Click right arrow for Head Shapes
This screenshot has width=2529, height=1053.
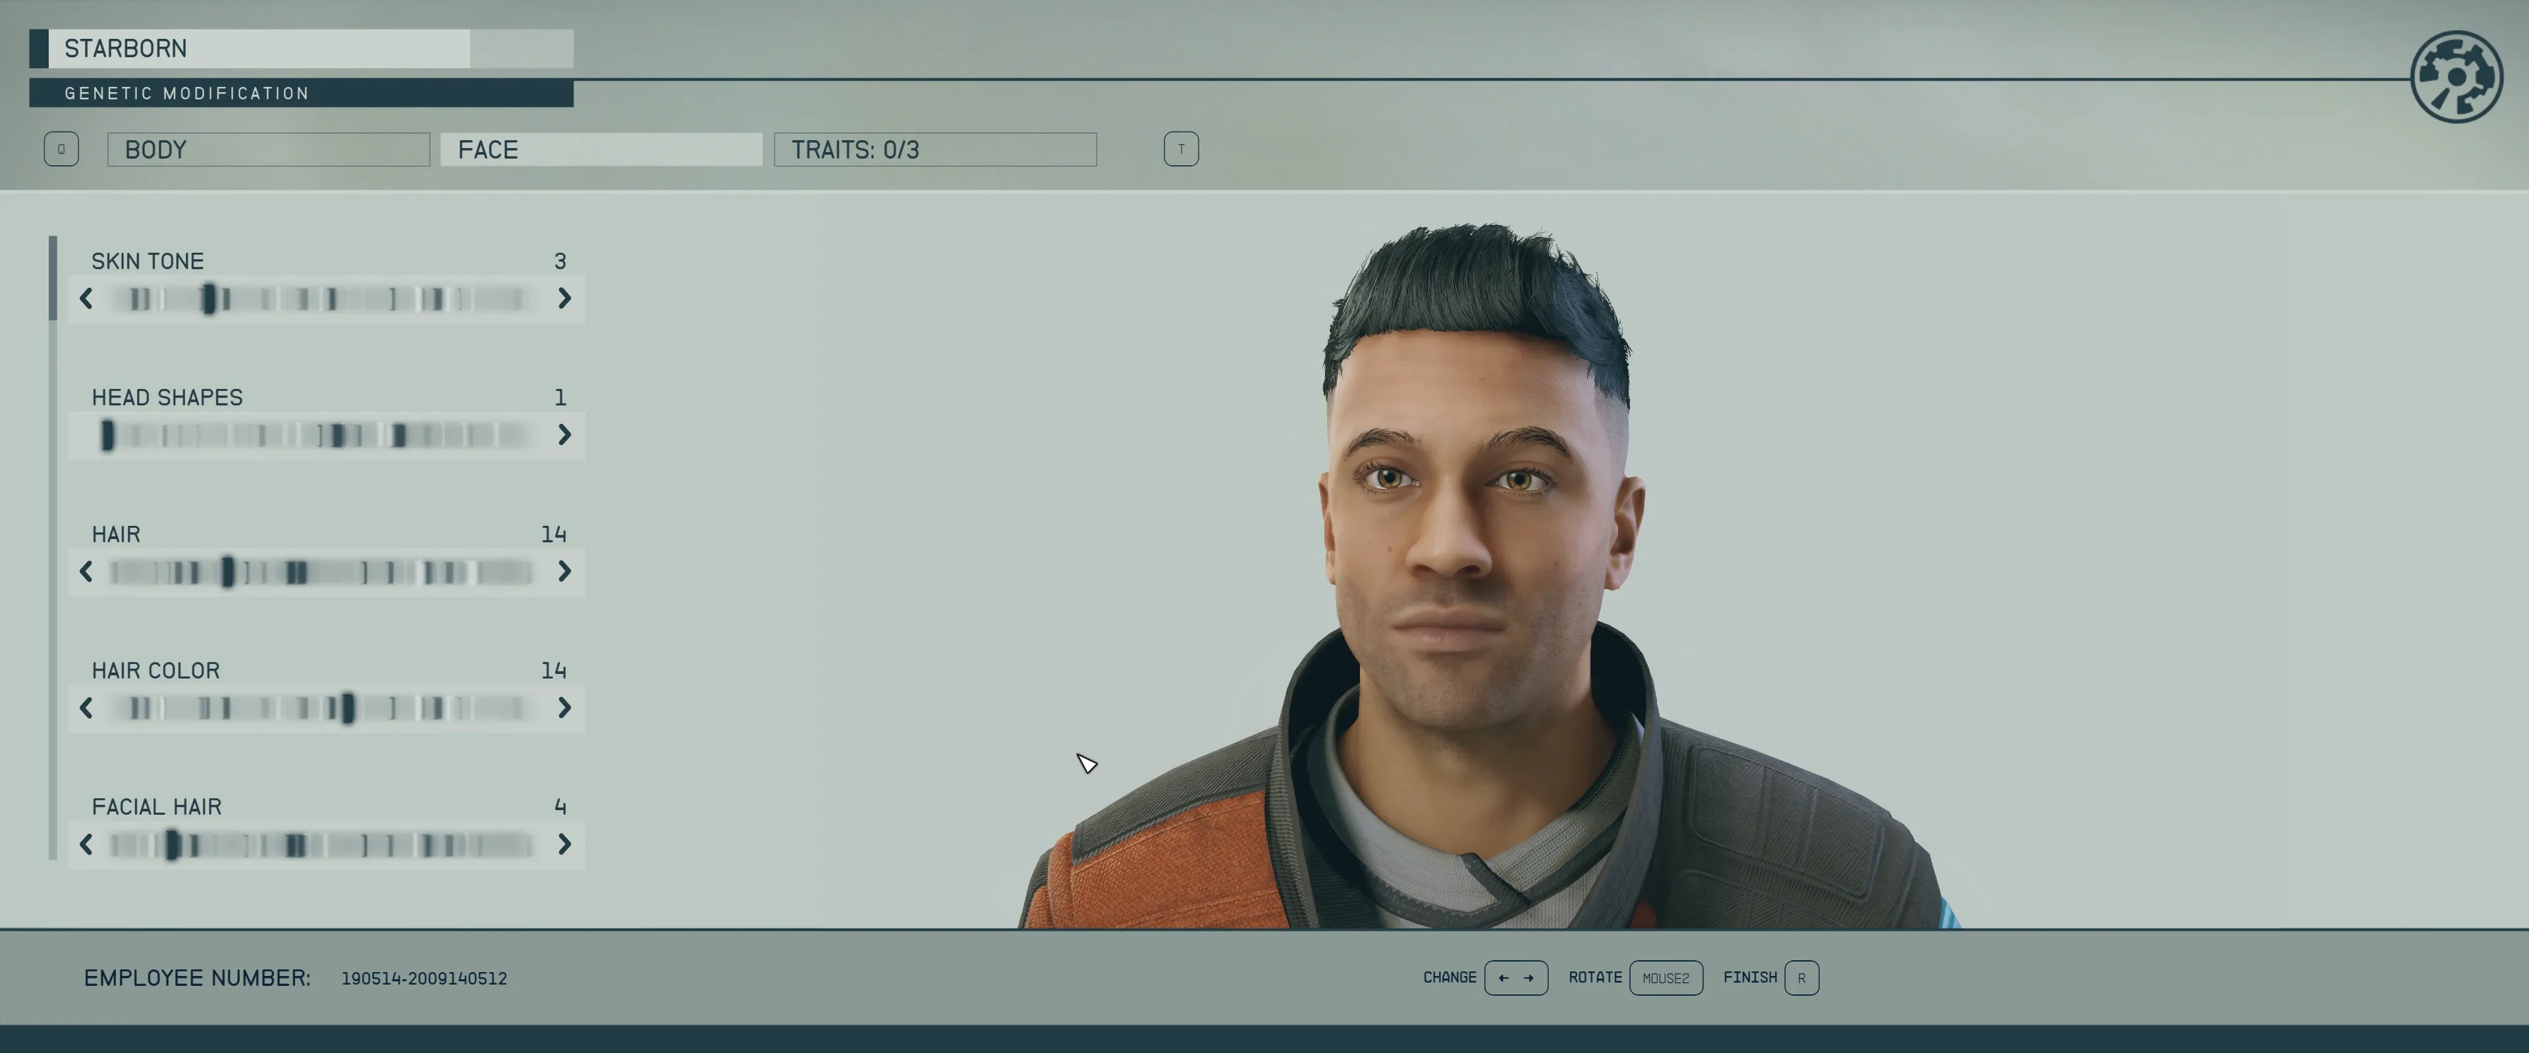pos(564,435)
